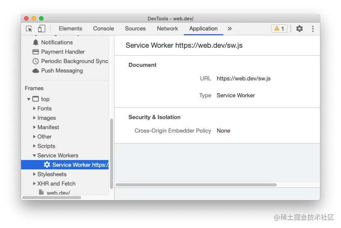This screenshot has height=228, width=341.
Task: Click the warning triangle issues badge
Action: pyautogui.click(x=279, y=29)
